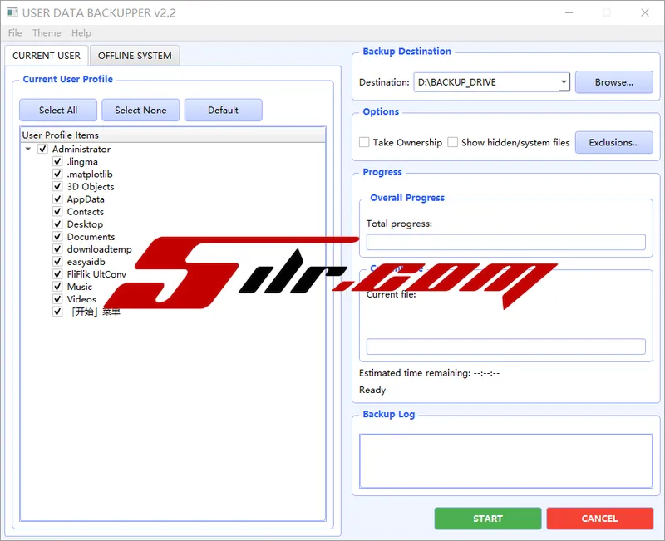665x541 pixels.
Task: Enable the Take Ownership checkbox
Action: click(364, 142)
